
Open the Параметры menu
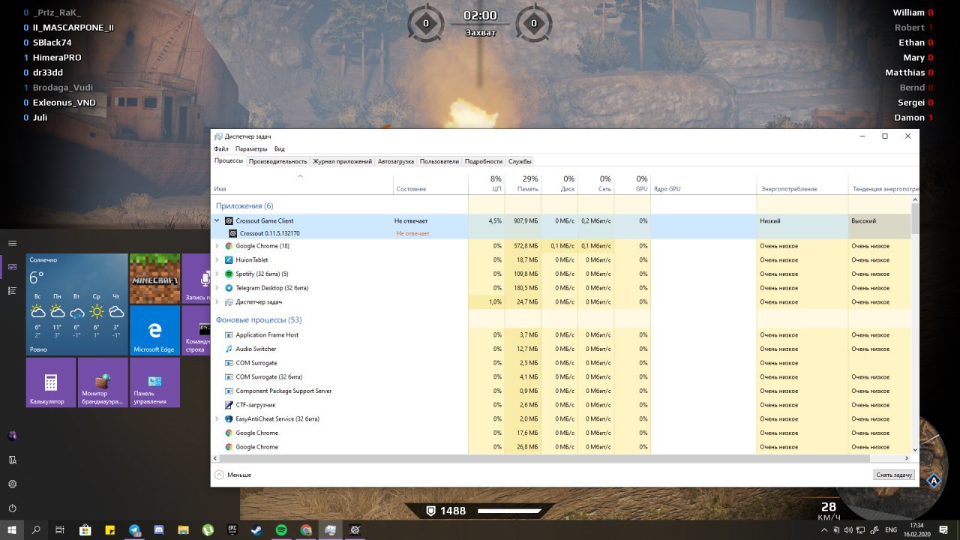click(251, 149)
